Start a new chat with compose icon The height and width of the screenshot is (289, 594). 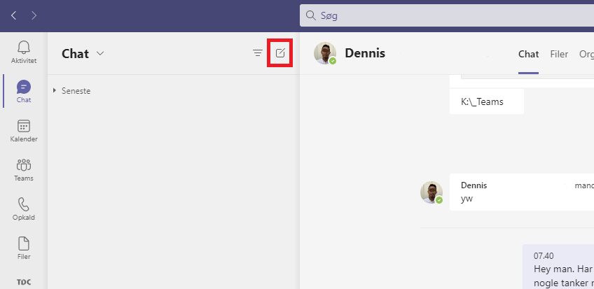point(280,53)
